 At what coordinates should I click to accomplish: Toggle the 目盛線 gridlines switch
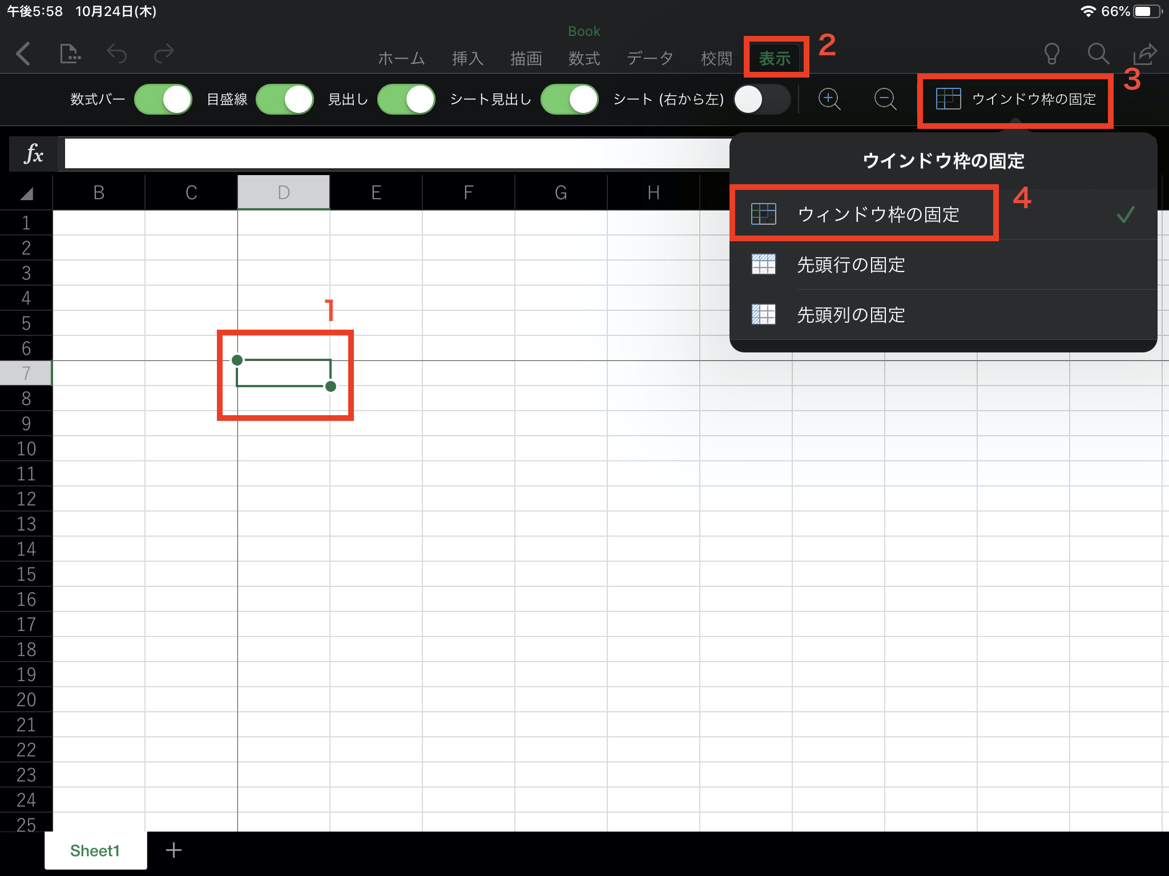(x=285, y=100)
